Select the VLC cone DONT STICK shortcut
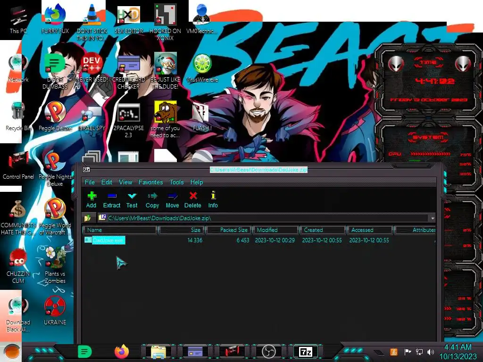The image size is (483, 362). pos(92,22)
